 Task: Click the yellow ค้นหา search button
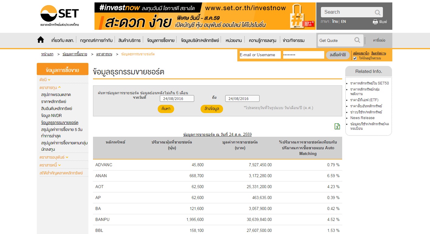(166, 109)
